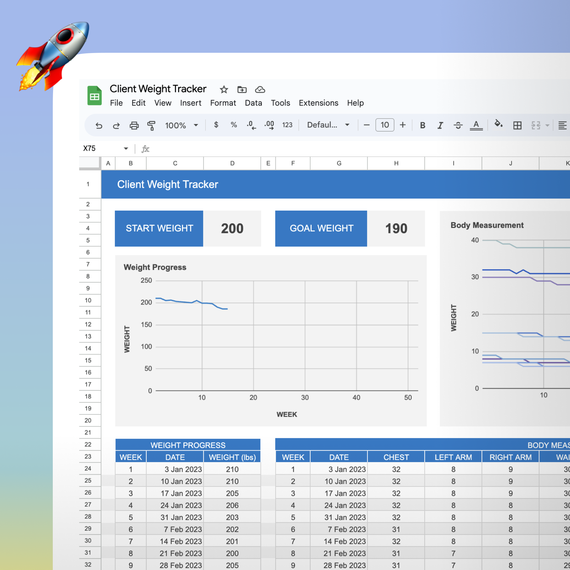Star the Client Weight Tracker document
The width and height of the screenshot is (570, 570).
224,89
